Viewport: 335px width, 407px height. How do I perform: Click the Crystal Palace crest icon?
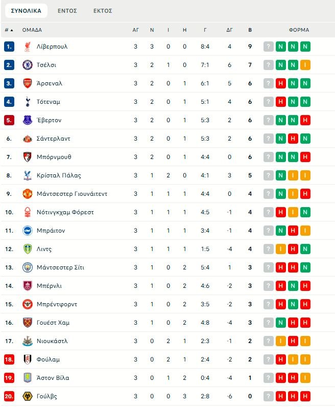click(28, 175)
